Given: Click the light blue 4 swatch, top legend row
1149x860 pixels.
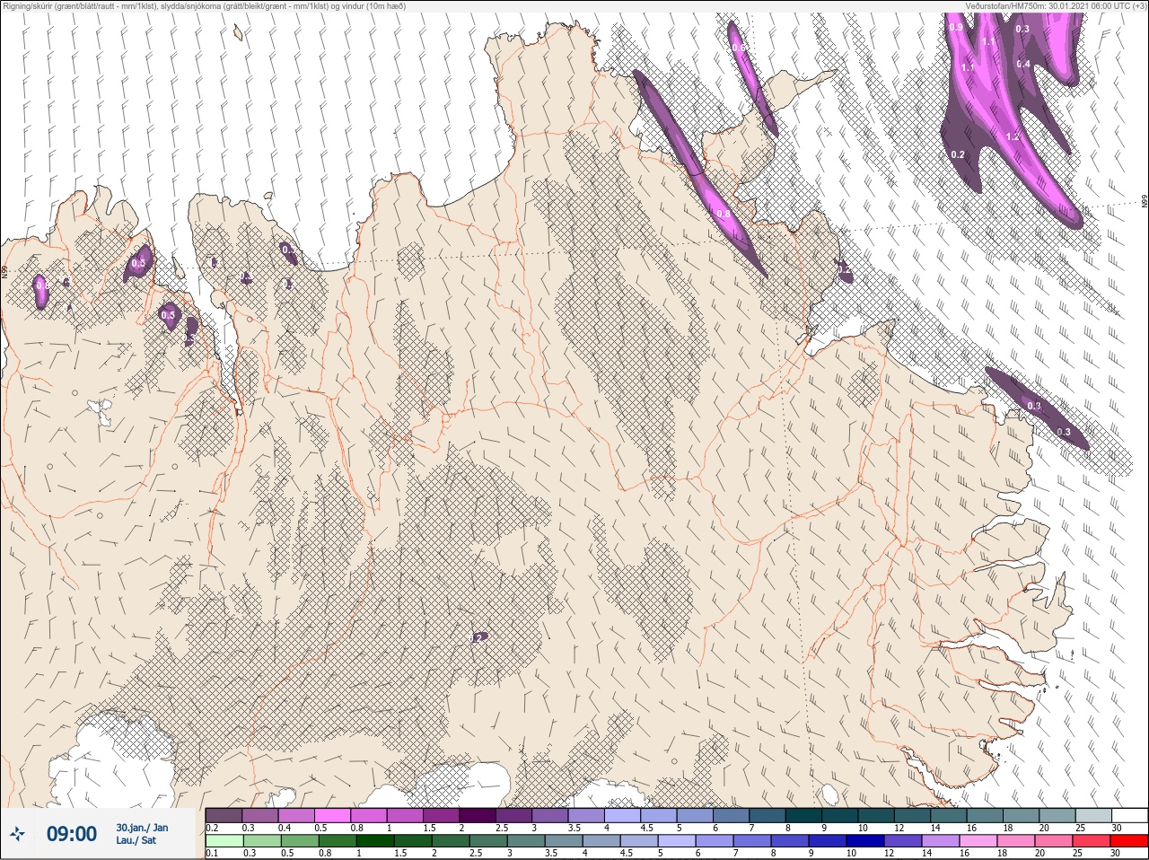Looking at the screenshot, I should [622, 815].
